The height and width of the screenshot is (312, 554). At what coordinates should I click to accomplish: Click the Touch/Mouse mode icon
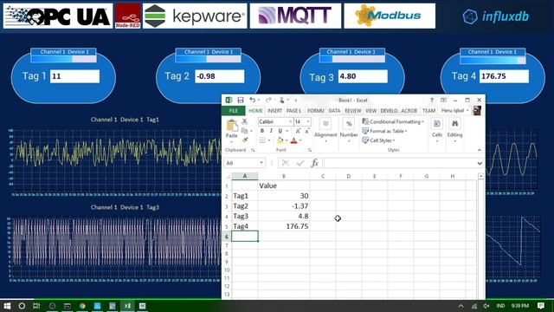click(x=281, y=101)
